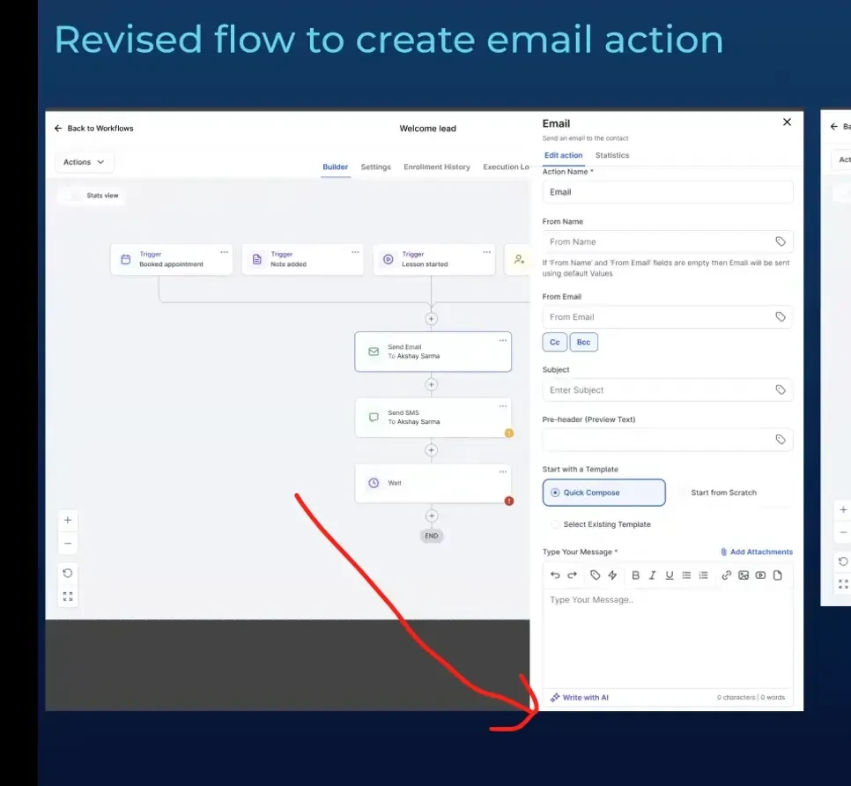Click orange warning badge on Send SMS
851x786 pixels.
[x=509, y=434]
